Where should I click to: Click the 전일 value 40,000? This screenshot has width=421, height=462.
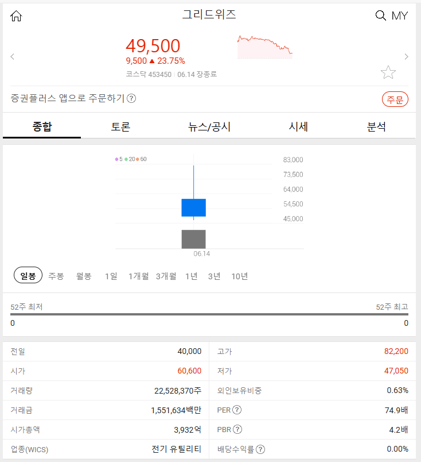pyautogui.click(x=189, y=351)
